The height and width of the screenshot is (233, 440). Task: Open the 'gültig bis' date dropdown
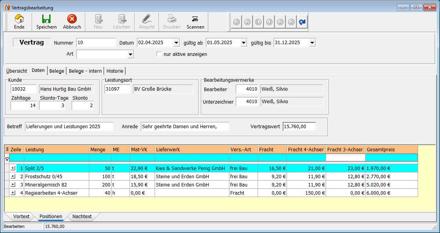click(312, 43)
